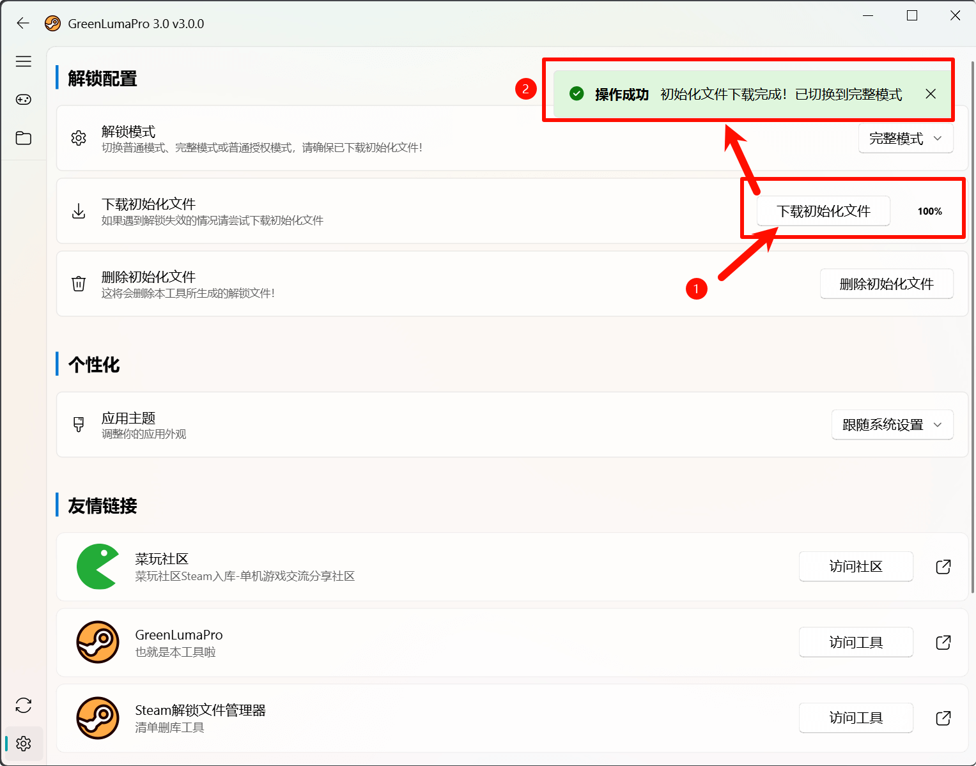This screenshot has width=976, height=766.
Task: Click the 菜玩社区 green logo thumbnail
Action: pyautogui.click(x=98, y=567)
